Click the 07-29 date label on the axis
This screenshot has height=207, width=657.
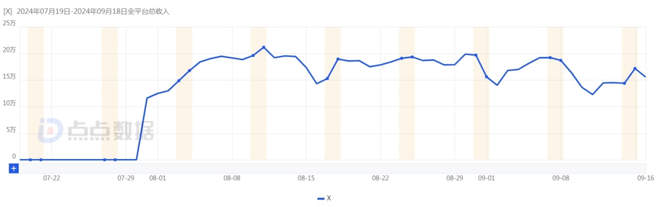(x=126, y=178)
